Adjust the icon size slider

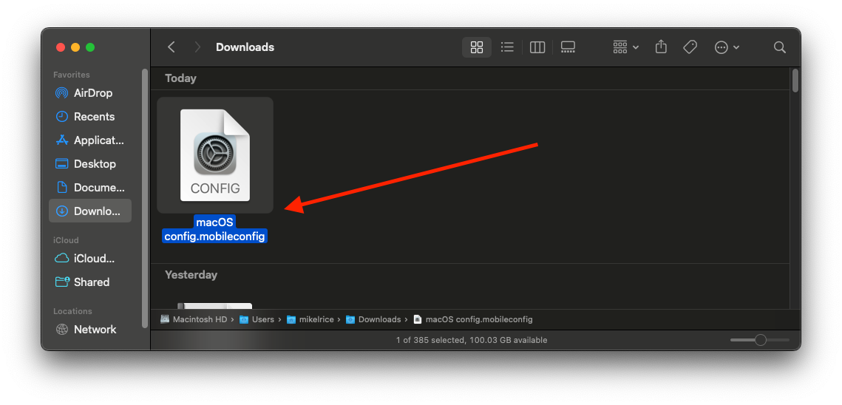click(x=760, y=340)
